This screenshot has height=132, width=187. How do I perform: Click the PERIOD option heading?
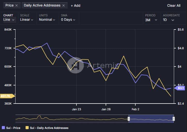(150, 15)
